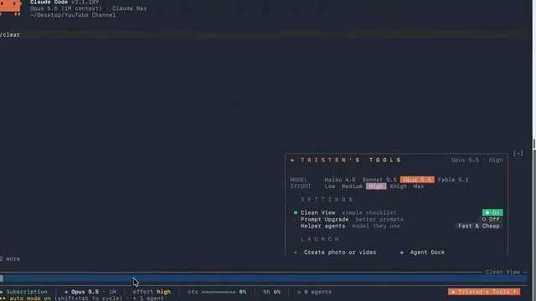The height and width of the screenshot is (301, 536).
Task: Click the /clear command line
Action: tap(10, 35)
